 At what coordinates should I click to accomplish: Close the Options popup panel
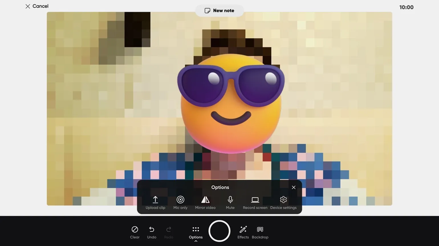pos(293,187)
